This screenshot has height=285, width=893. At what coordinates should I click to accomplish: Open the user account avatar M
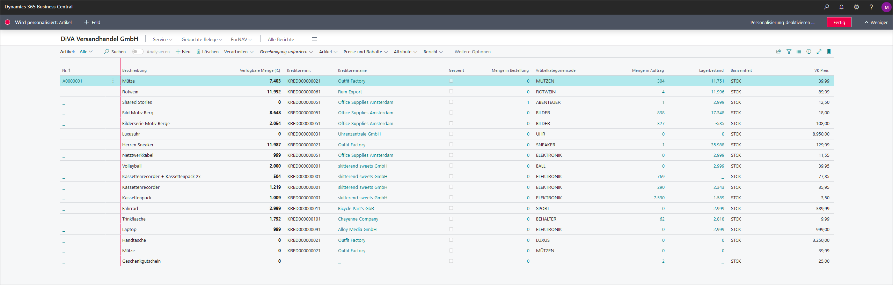pyautogui.click(x=886, y=7)
